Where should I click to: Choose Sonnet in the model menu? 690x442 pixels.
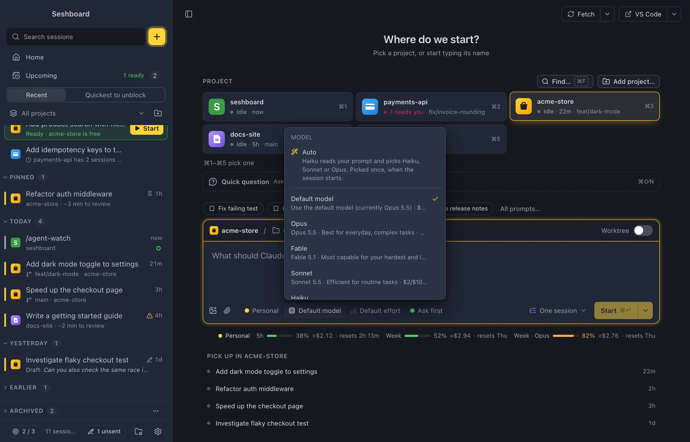tap(364, 277)
